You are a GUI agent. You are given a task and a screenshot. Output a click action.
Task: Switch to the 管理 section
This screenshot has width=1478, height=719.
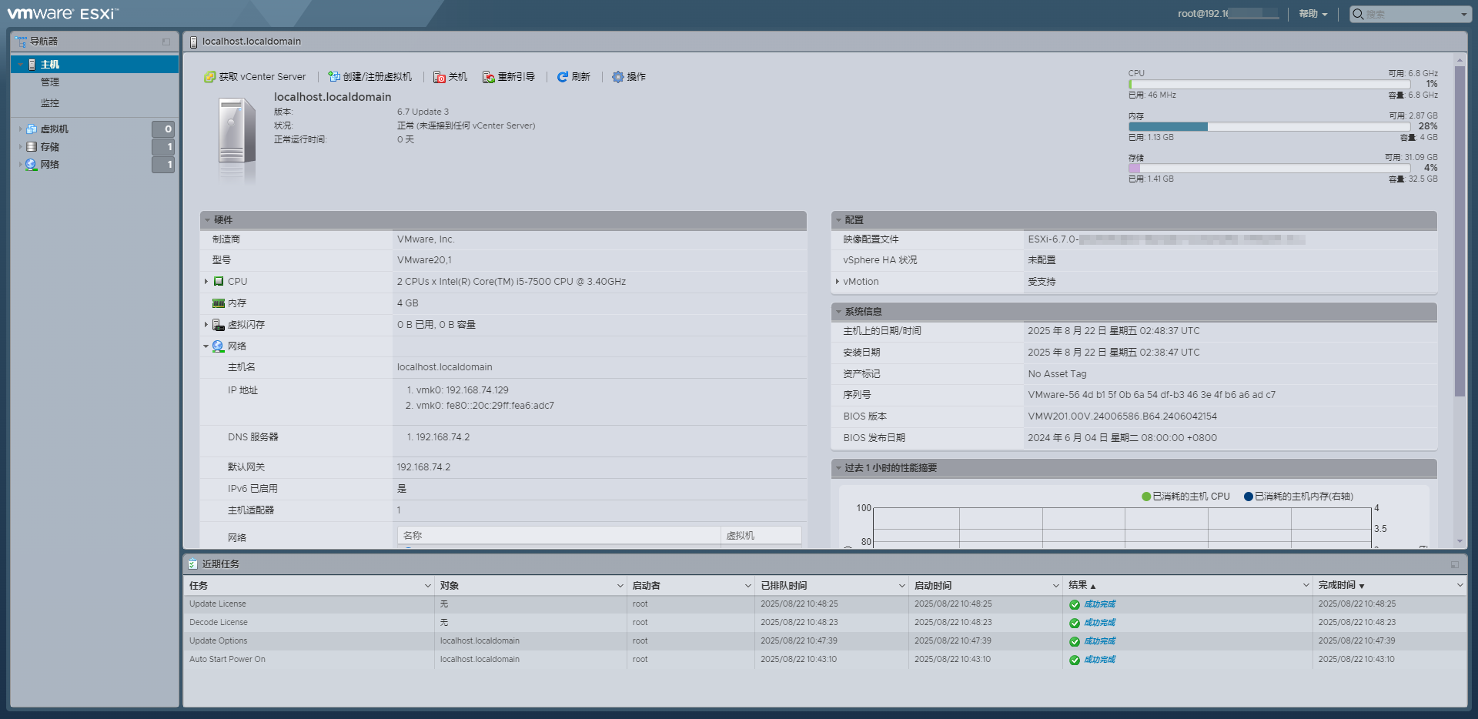(x=49, y=82)
